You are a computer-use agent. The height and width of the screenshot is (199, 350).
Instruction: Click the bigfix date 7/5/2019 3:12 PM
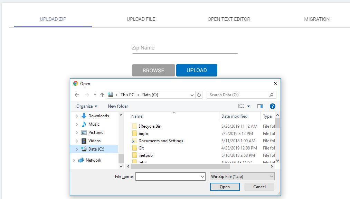point(237,134)
